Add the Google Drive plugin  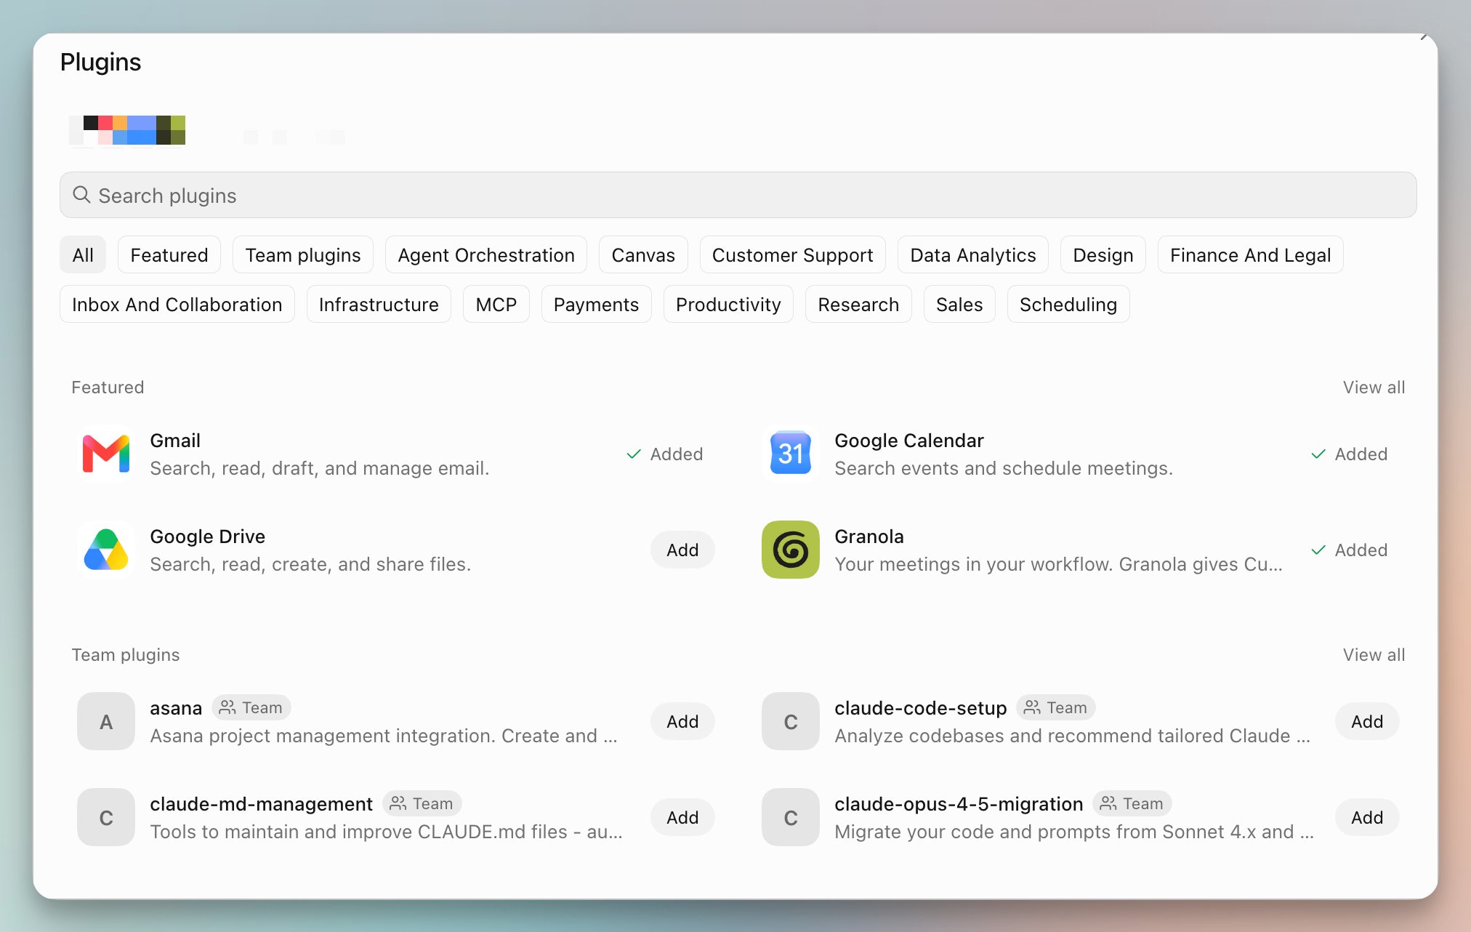click(x=682, y=550)
